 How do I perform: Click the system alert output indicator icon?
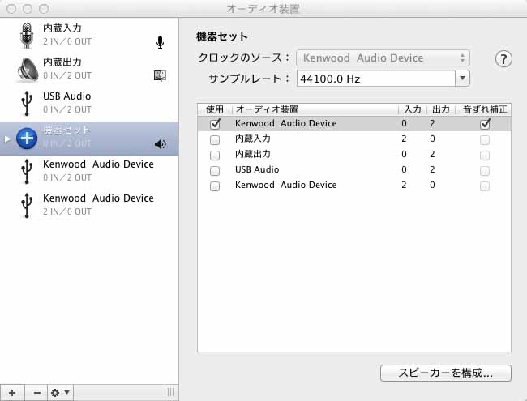click(160, 75)
